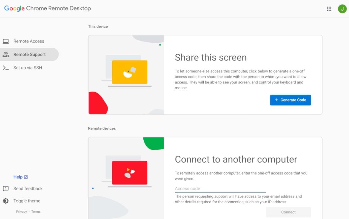Click the Chrome Remote Desktop title text
Viewport: 349px width, 219px height.
point(58,8)
